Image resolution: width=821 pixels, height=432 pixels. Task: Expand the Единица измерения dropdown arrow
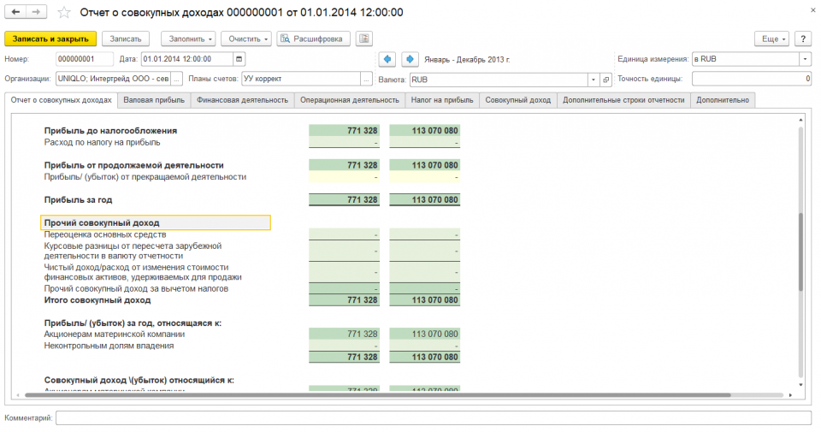coord(806,59)
